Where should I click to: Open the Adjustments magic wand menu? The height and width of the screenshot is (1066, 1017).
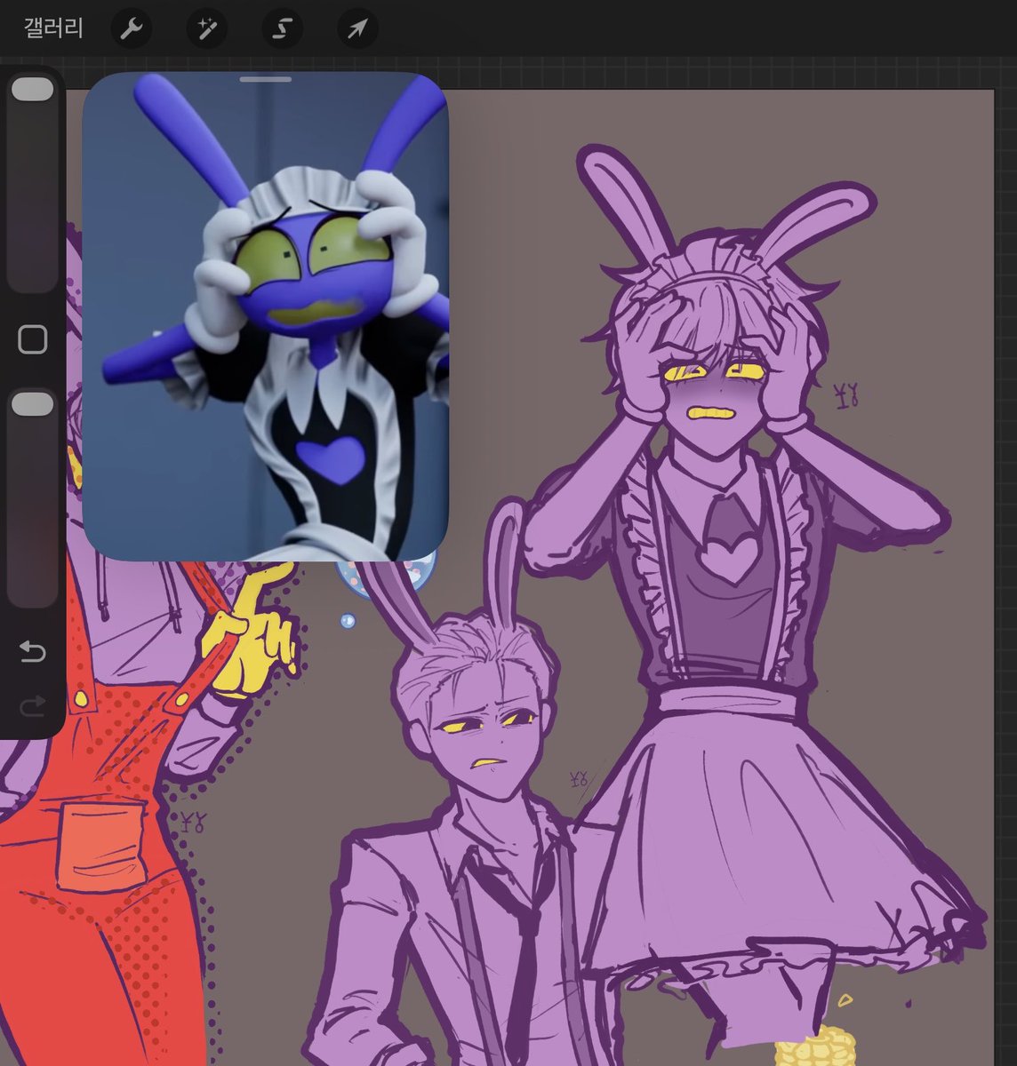(x=206, y=29)
